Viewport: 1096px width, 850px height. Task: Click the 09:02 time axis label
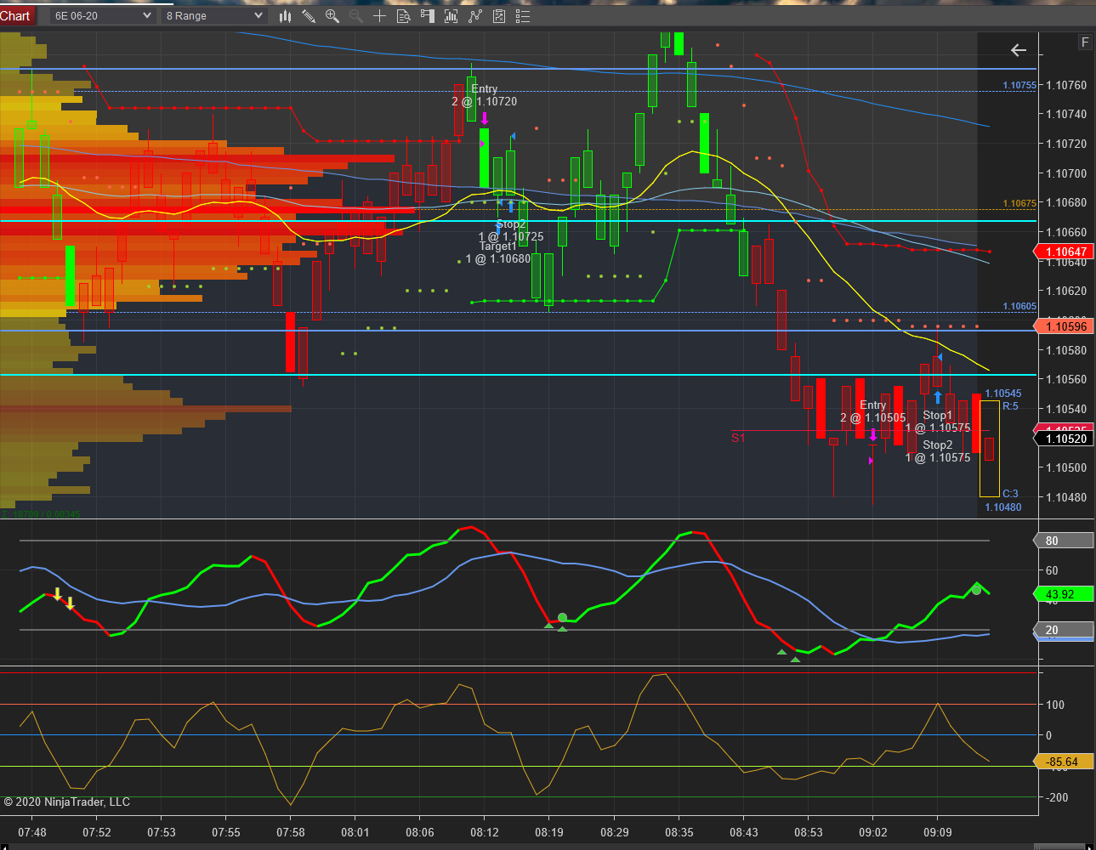pos(873,832)
